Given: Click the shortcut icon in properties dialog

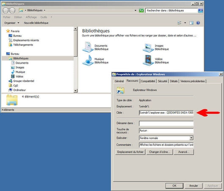Looking at the screenshot, I should coord(120,90).
